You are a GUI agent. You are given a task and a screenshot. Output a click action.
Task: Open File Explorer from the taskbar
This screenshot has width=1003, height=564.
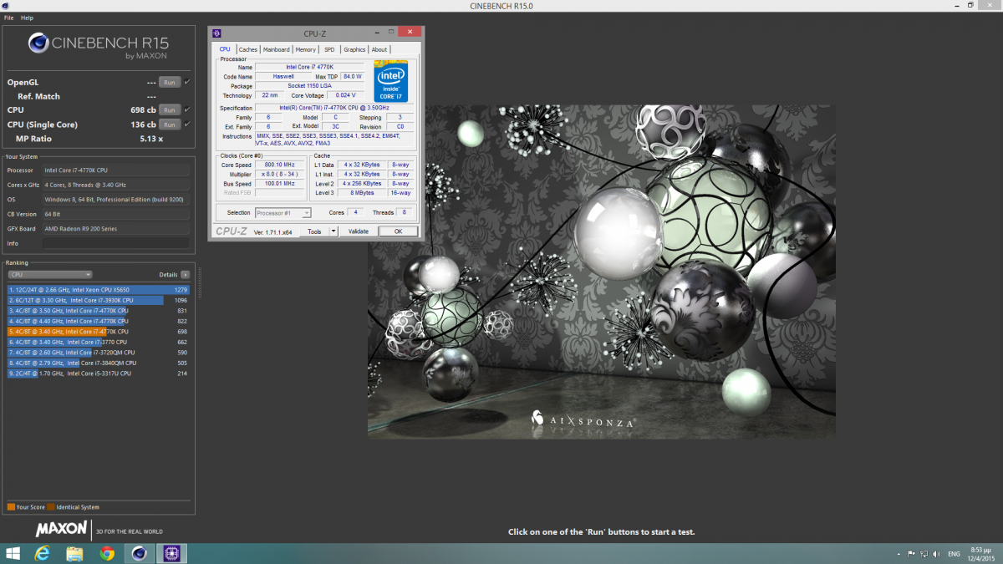pyautogui.click(x=74, y=554)
